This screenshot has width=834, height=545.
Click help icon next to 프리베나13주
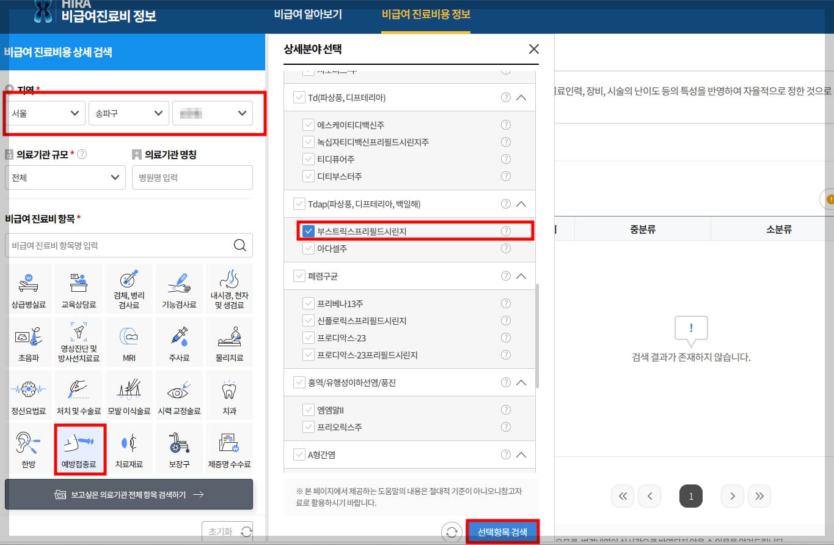click(x=506, y=303)
